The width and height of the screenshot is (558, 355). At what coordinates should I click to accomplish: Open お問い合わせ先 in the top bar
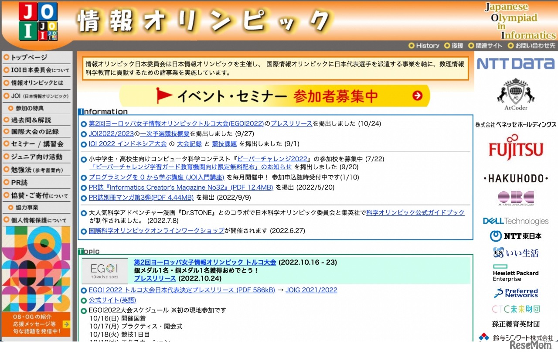[x=531, y=45]
